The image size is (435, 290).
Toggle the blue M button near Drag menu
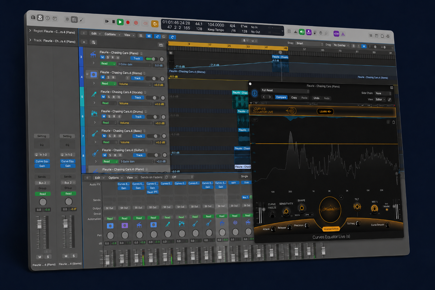364,46
